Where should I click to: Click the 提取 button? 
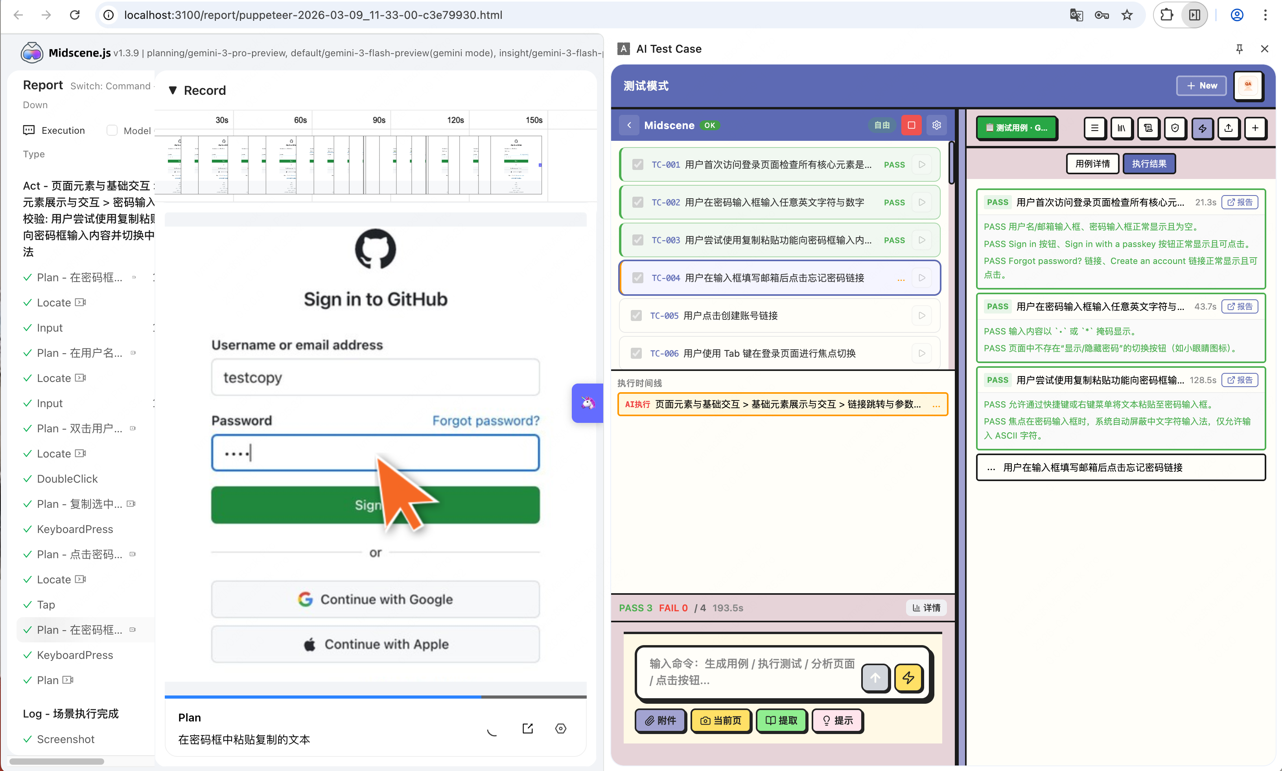pos(781,721)
